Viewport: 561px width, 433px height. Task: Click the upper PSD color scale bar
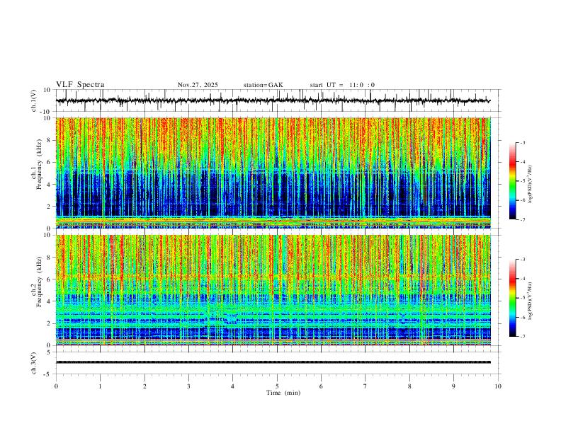coord(513,181)
